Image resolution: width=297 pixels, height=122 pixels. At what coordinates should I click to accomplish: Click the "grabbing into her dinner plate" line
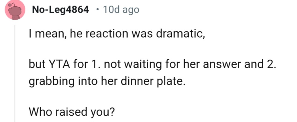pyautogui.click(x=106, y=82)
